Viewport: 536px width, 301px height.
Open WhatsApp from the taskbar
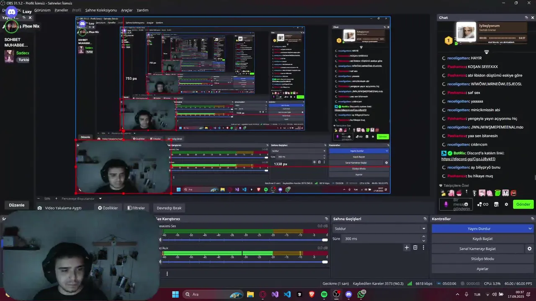(x=361, y=294)
